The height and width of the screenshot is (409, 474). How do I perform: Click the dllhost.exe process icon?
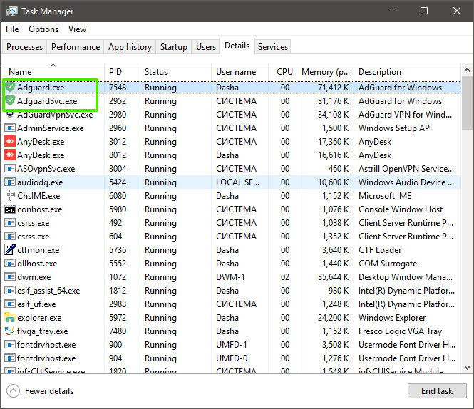coord(10,264)
